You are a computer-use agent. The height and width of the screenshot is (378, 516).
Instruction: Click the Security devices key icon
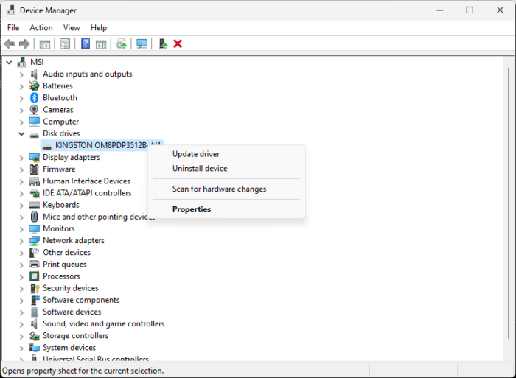[35, 288]
